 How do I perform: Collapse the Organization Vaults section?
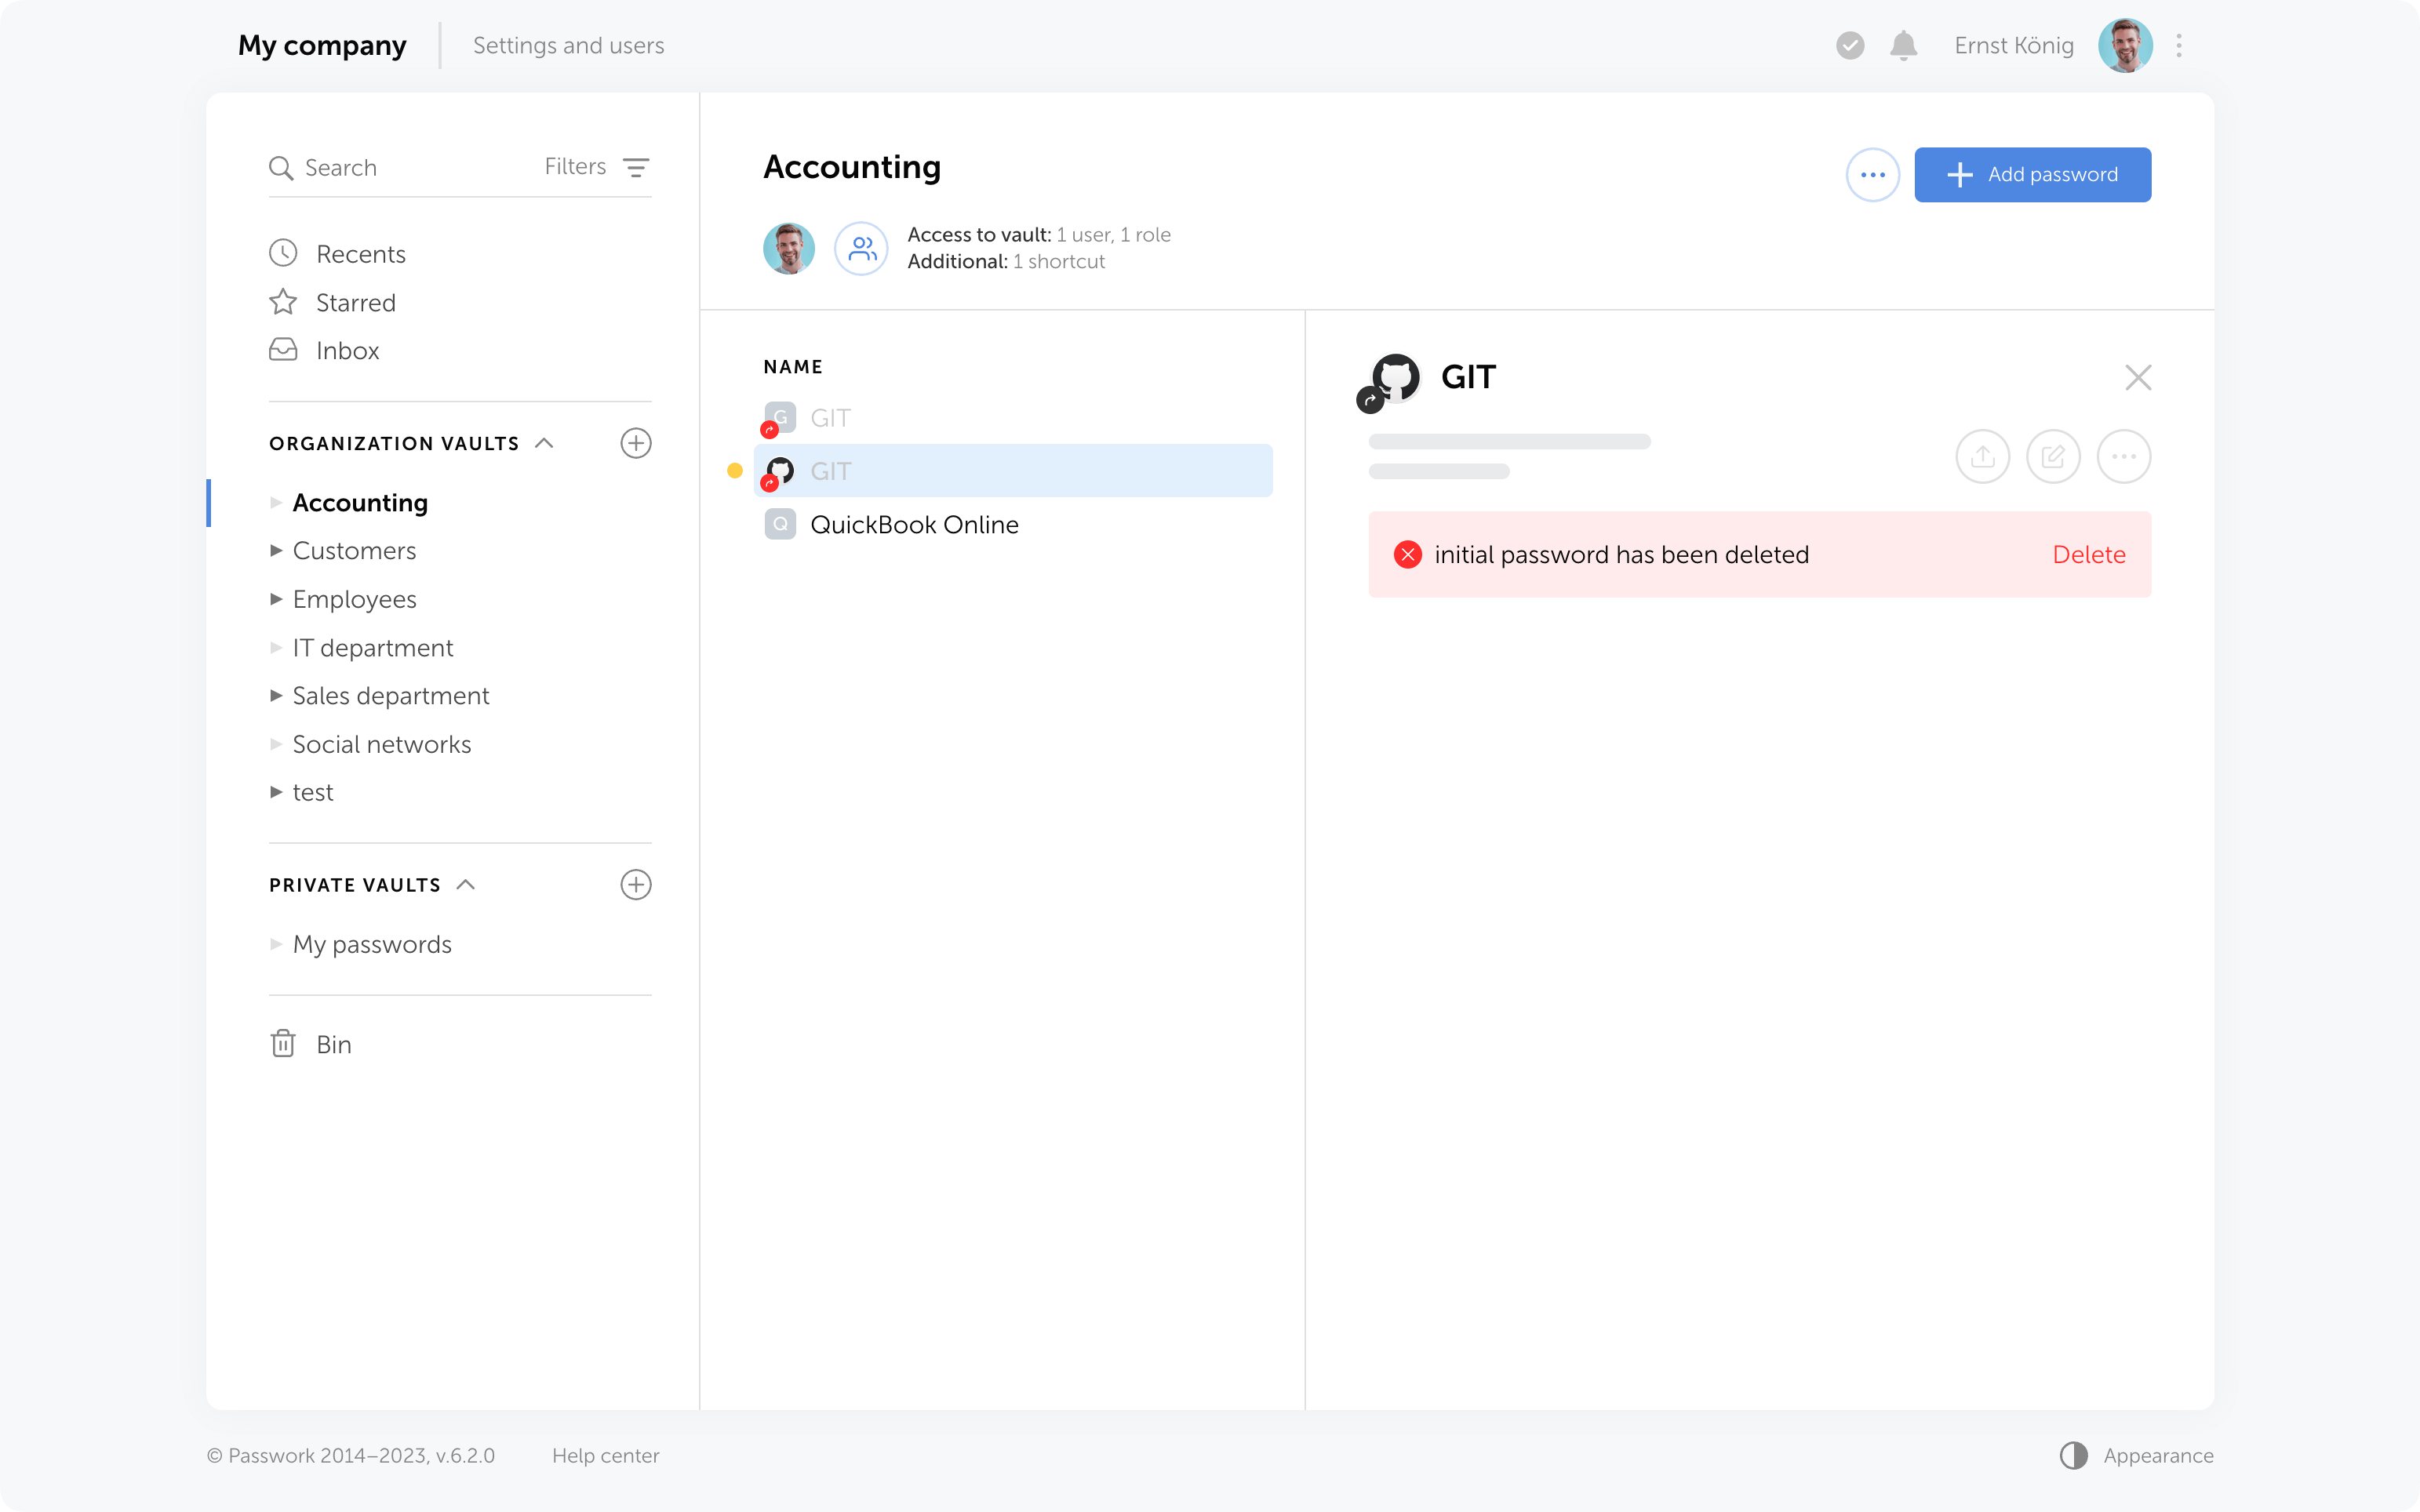tap(544, 443)
